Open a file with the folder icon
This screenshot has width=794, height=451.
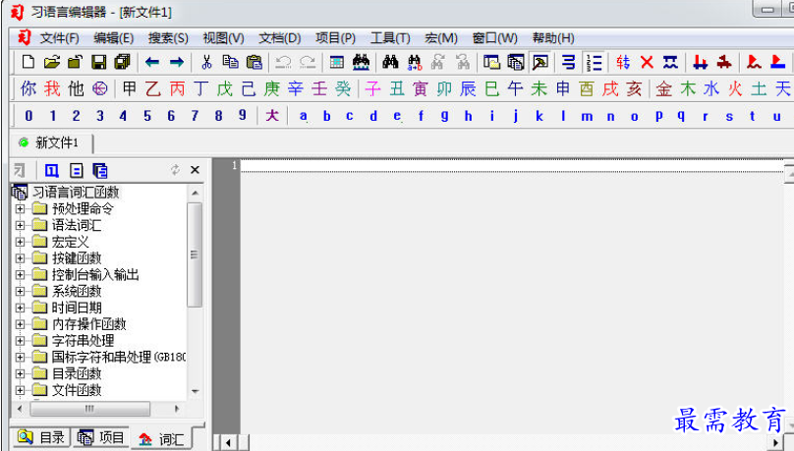(x=52, y=62)
